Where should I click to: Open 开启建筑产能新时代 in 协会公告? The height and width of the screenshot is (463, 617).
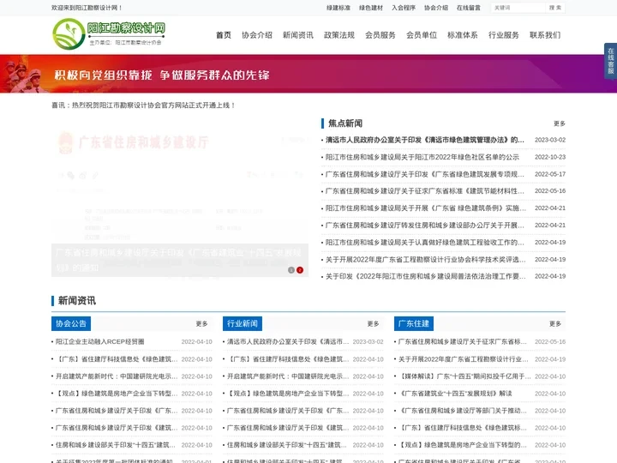[117, 376]
